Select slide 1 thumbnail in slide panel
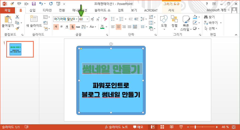This screenshot has width=240, height=130. (x=20, y=49)
